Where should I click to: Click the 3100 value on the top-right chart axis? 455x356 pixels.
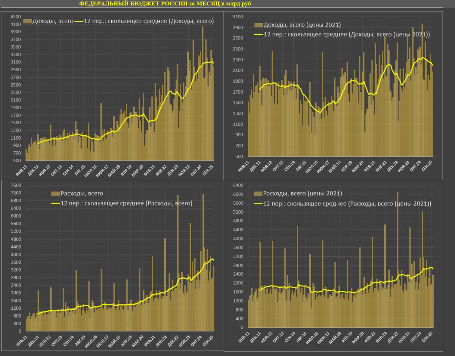(238, 17)
